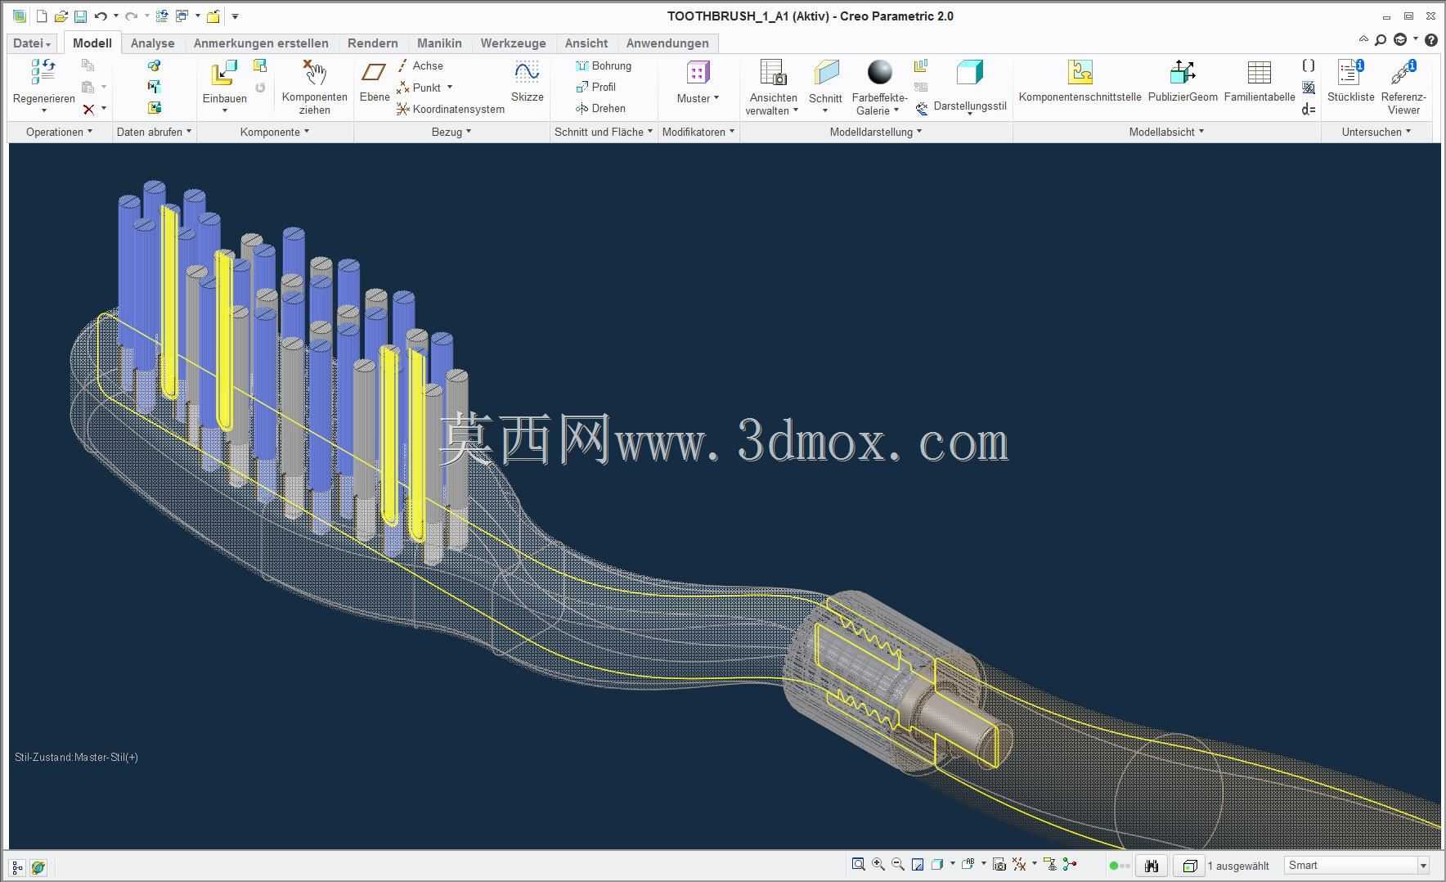This screenshot has width=1446, height=882.
Task: Click the command search magnifier icon
Action: click(1381, 39)
